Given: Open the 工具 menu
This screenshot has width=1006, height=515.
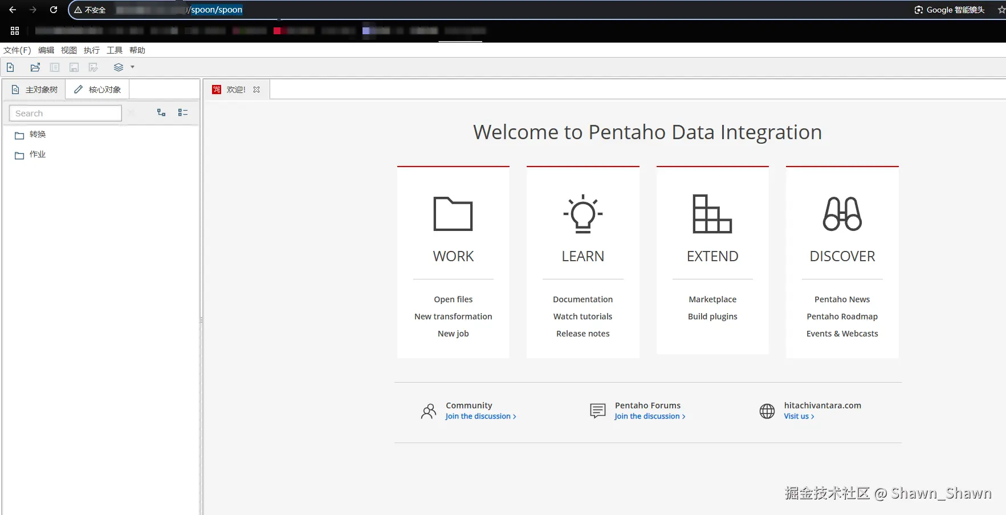Looking at the screenshot, I should tap(115, 50).
